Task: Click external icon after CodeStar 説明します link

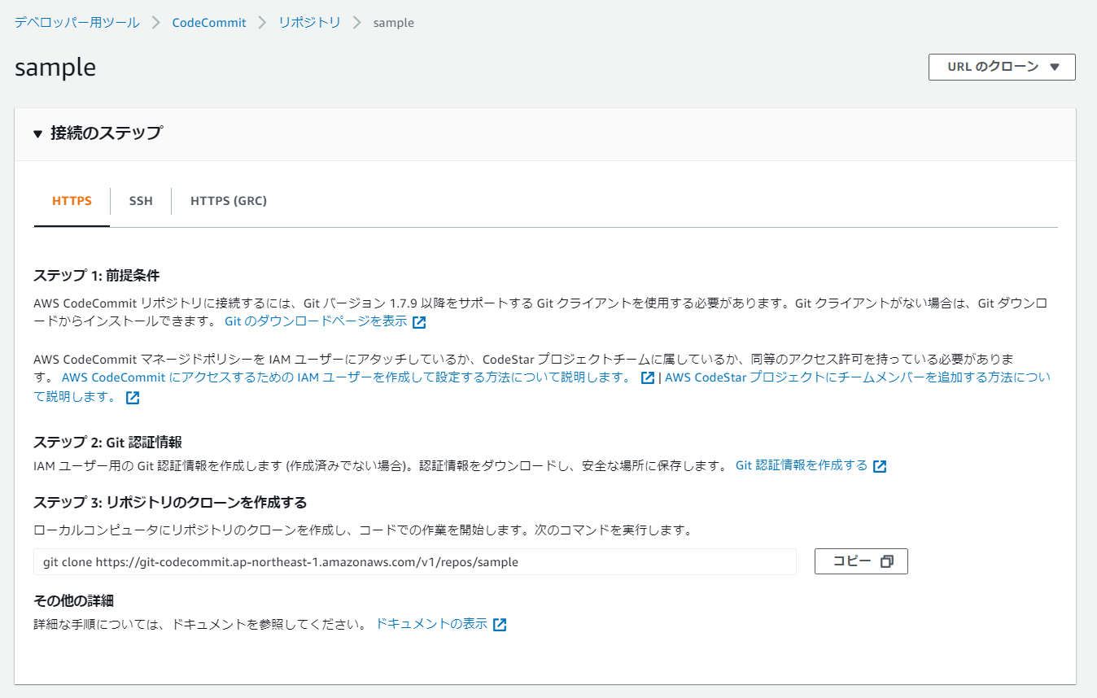Action: coord(133,398)
